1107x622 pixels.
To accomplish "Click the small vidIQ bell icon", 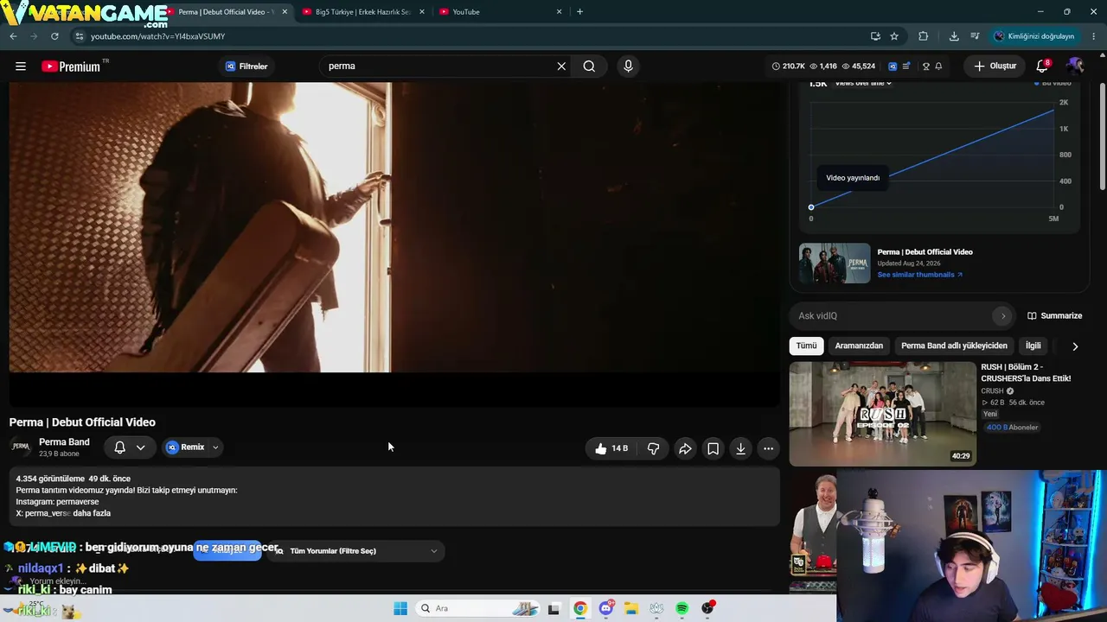I will [938, 67].
